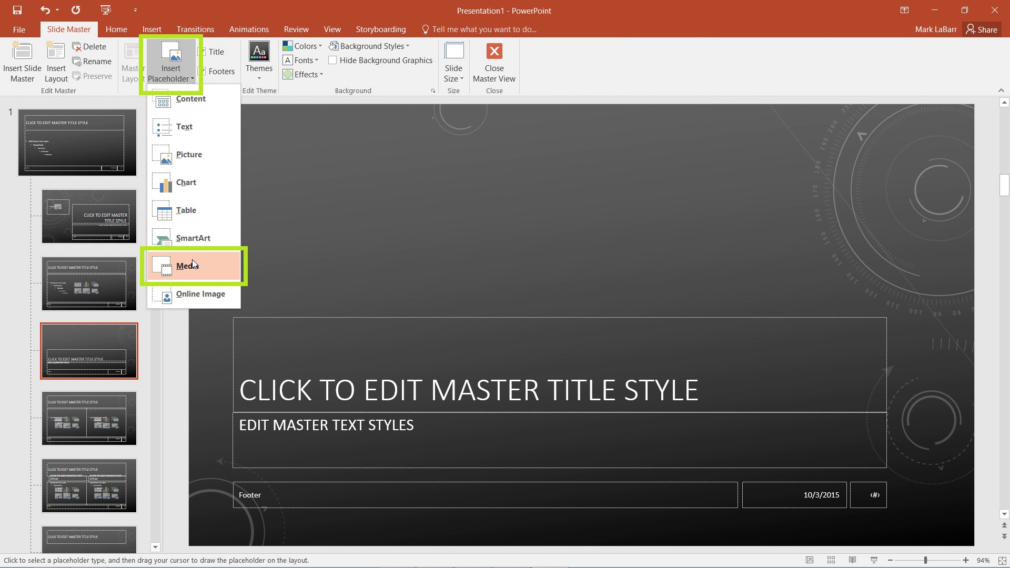Select the SmartArt placeholder option
The image size is (1010, 568).
point(193,237)
